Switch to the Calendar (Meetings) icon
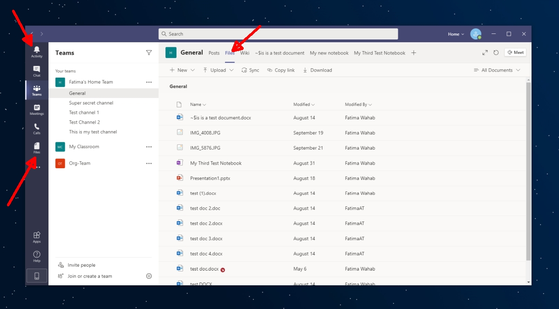Screen dimensions: 559x309 pyautogui.click(x=37, y=109)
